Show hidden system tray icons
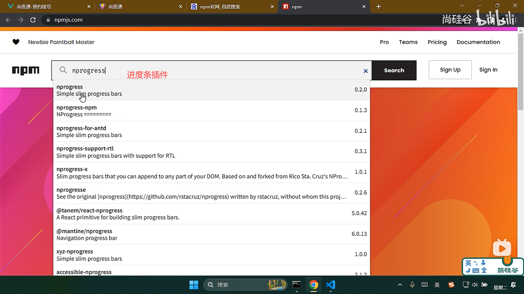Screen dimensions: 524x294 tap(400, 285)
